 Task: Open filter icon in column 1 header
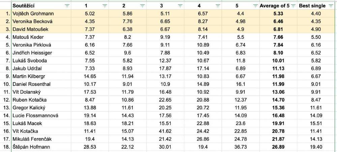pos(105,6)
